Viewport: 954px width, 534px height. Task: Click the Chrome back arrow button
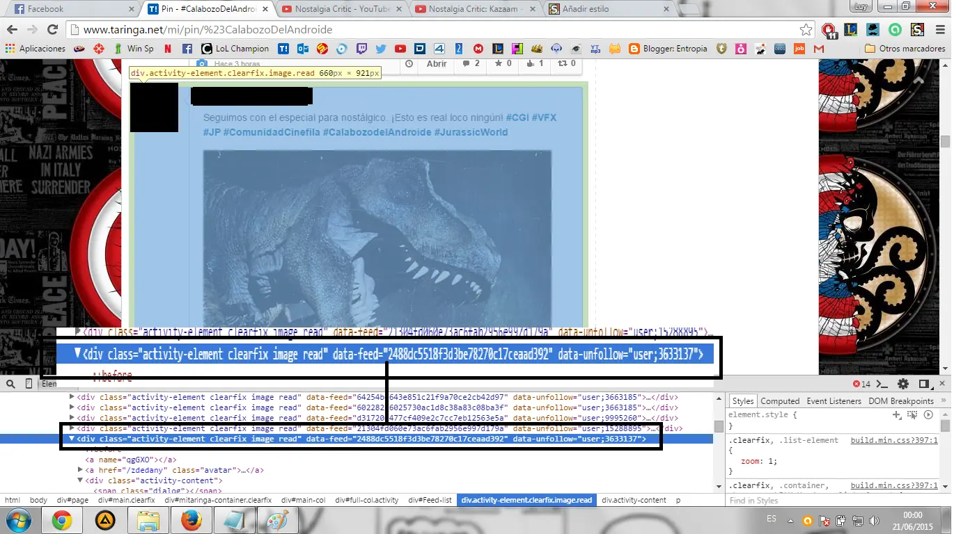(x=12, y=30)
